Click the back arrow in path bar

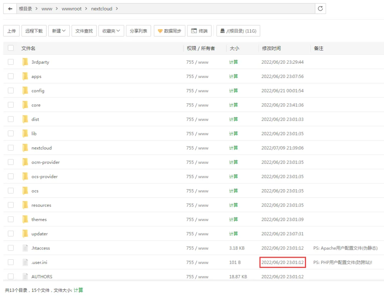[10, 9]
